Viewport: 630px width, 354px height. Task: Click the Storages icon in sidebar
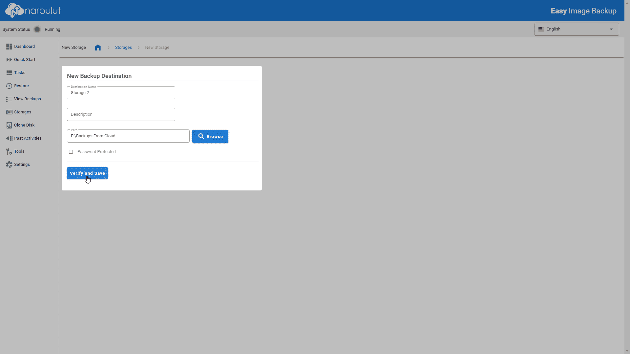click(x=9, y=112)
